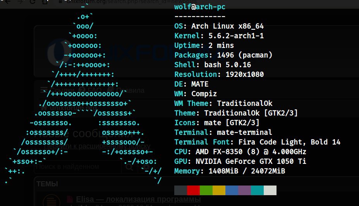Open the browser home page icon

tap(45, 2)
